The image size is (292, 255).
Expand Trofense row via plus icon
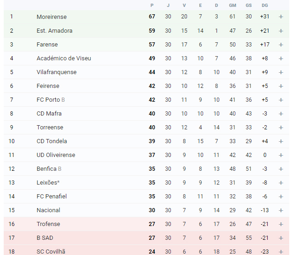tap(281, 224)
